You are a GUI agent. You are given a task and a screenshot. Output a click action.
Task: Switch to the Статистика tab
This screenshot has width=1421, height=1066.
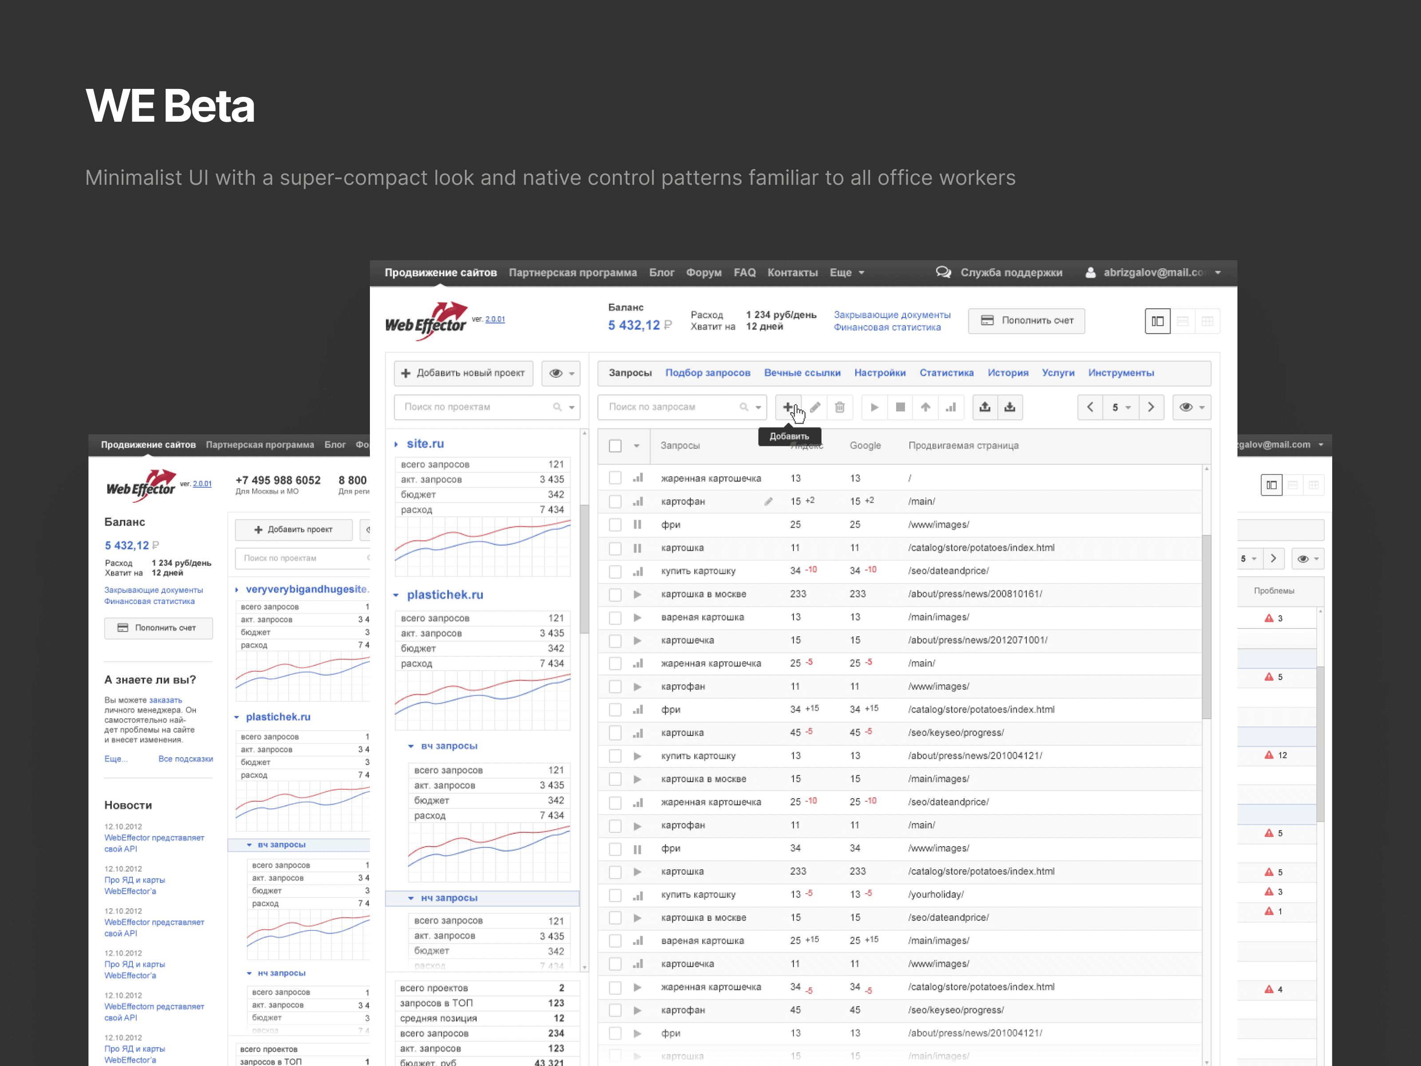coord(946,373)
